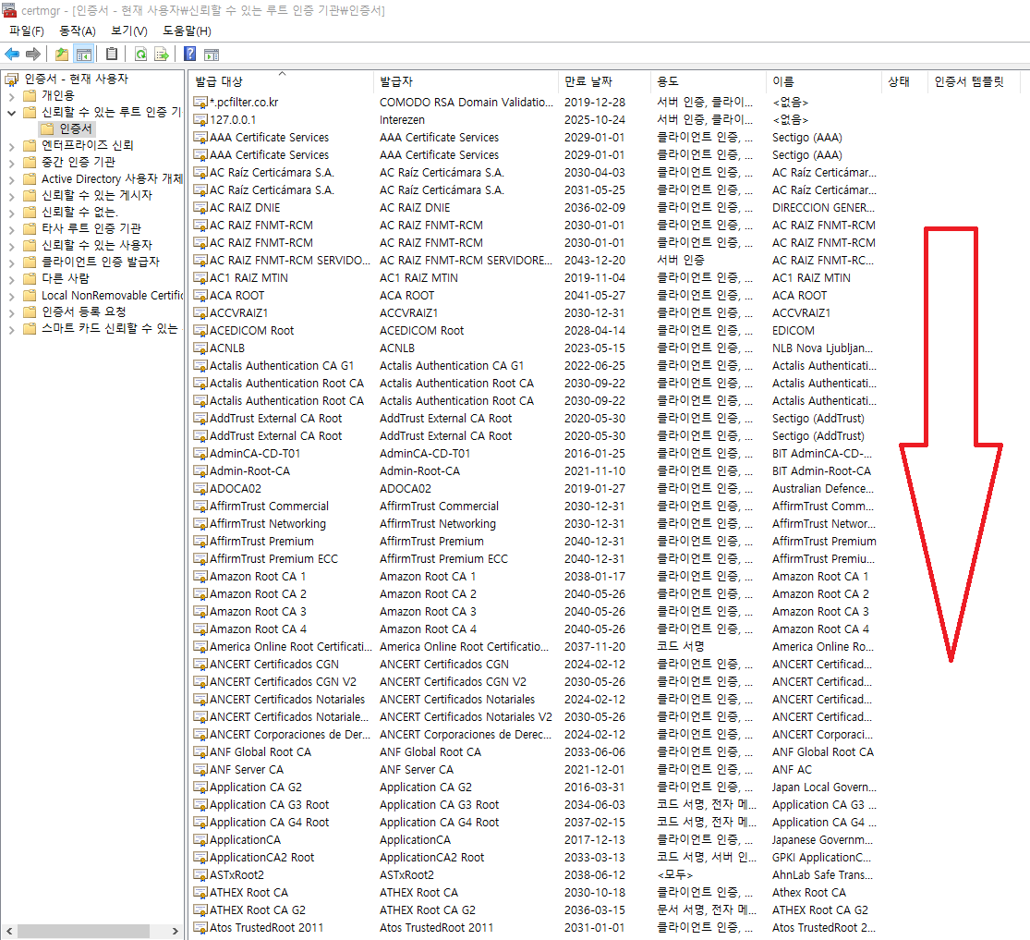
Task: Expand the 클라이언트 인증 발급자 node
Action: pos(11,262)
